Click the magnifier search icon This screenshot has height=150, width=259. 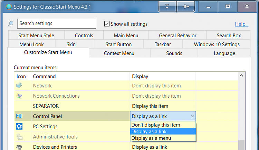pyautogui.click(x=10, y=24)
